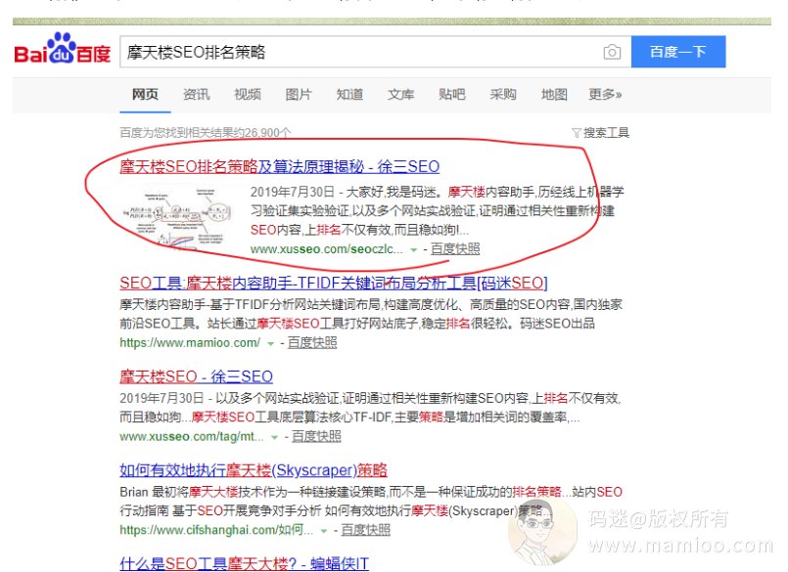Viewport: 788px width, 572px height.
Task: Open www.xusseo.com/seoczlc... URL link
Action: tap(327, 249)
